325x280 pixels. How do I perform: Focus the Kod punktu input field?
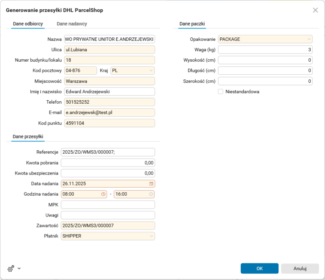point(109,123)
